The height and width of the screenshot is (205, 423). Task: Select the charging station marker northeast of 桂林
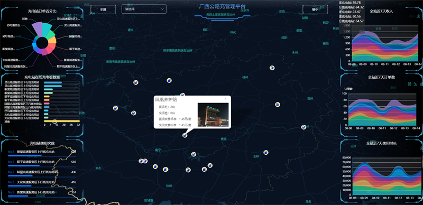point(272,68)
